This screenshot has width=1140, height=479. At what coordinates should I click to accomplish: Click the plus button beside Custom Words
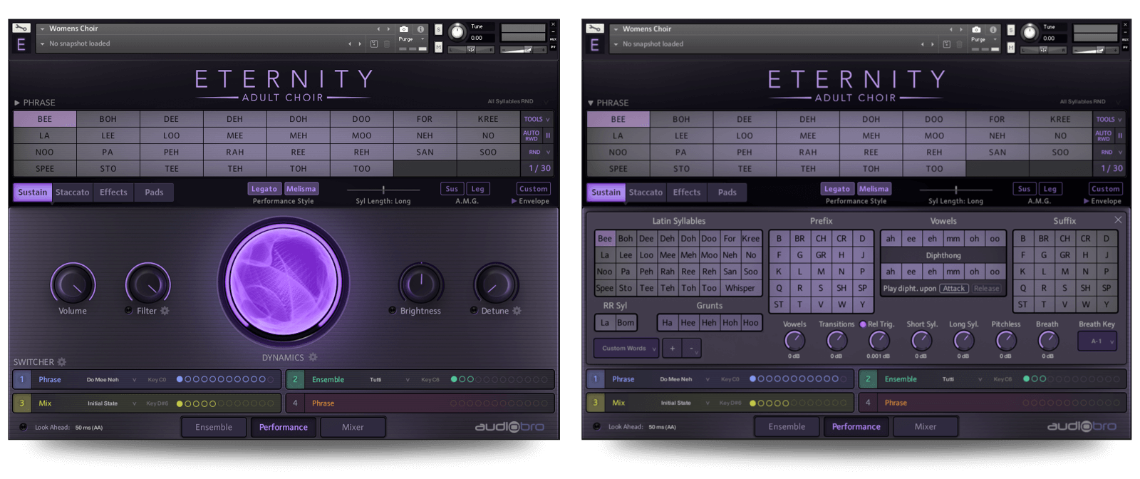(672, 349)
